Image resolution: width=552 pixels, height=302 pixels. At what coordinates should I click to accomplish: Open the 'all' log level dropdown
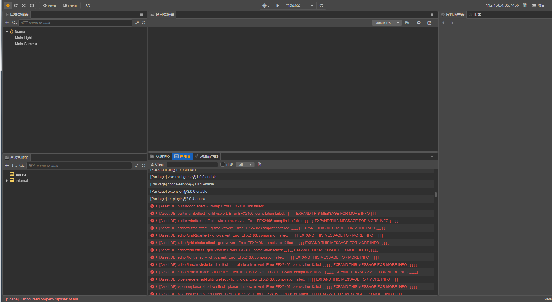click(245, 164)
